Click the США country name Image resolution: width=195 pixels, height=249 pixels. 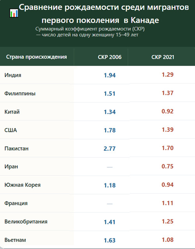(x=11, y=130)
